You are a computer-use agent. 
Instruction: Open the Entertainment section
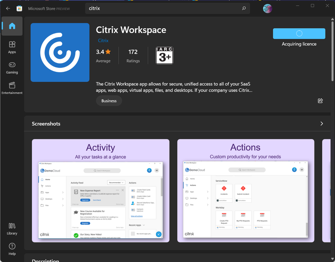[12, 88]
